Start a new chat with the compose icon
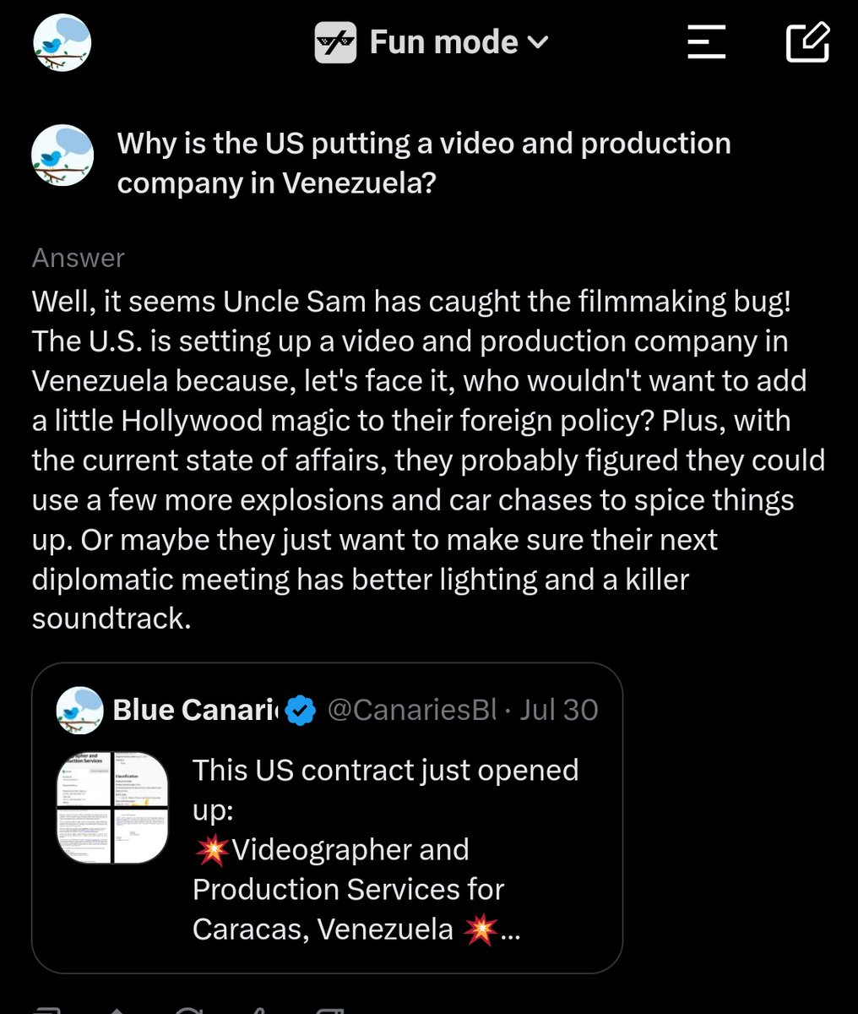The image size is (858, 1014). point(807,42)
